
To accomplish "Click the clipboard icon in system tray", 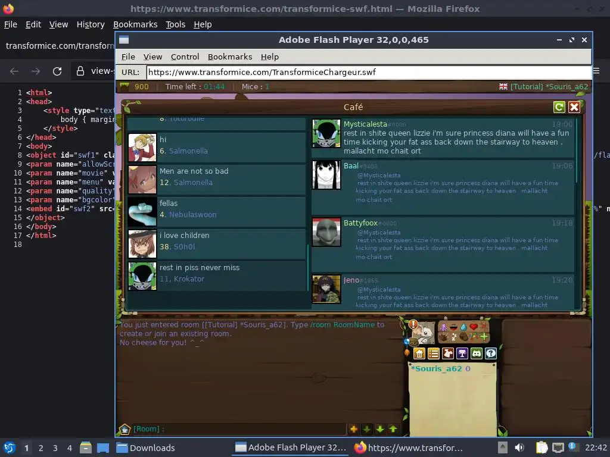I will pyautogui.click(x=541, y=447).
